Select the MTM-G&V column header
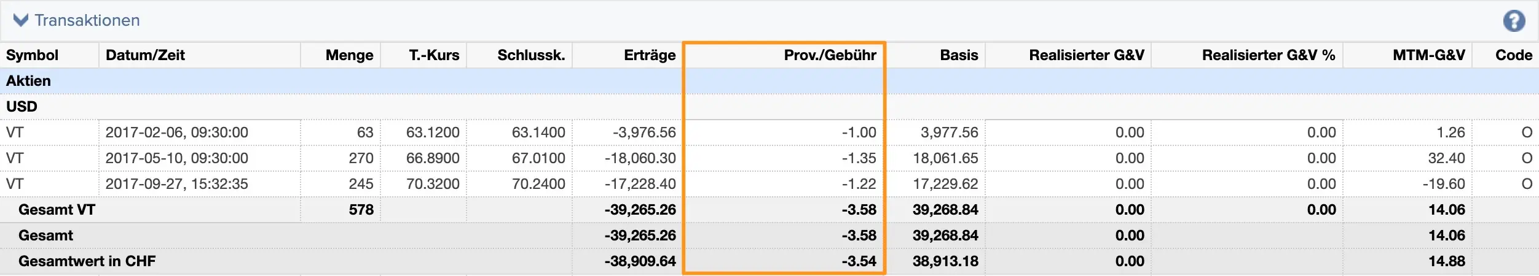The height and width of the screenshot is (276, 1539). point(1428,55)
